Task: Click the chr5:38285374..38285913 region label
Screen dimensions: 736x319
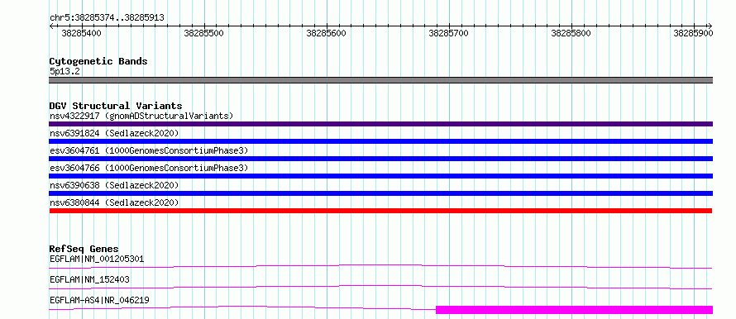Action: click(107, 17)
